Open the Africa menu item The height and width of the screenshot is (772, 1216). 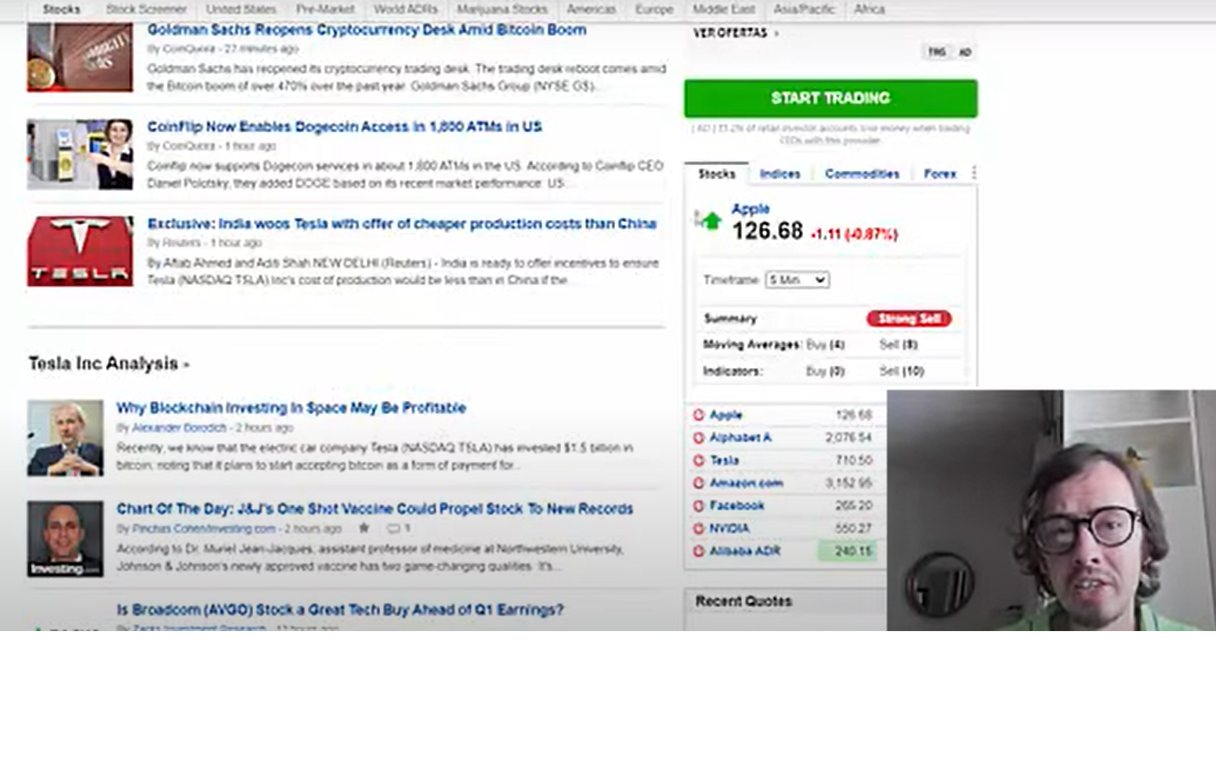click(x=869, y=9)
